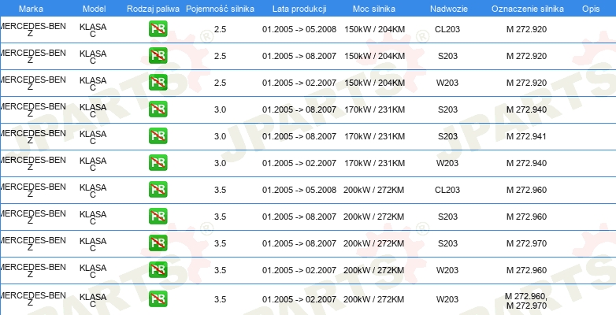616x315 pixels.
Task: Click the Opis column header
Action: tap(591, 9)
